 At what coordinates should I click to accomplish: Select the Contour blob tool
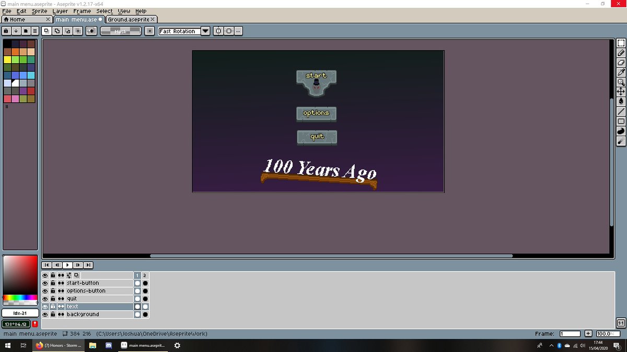pos(621,131)
